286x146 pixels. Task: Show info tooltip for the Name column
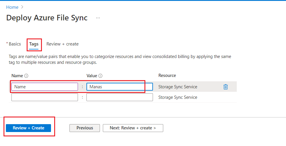26,76
